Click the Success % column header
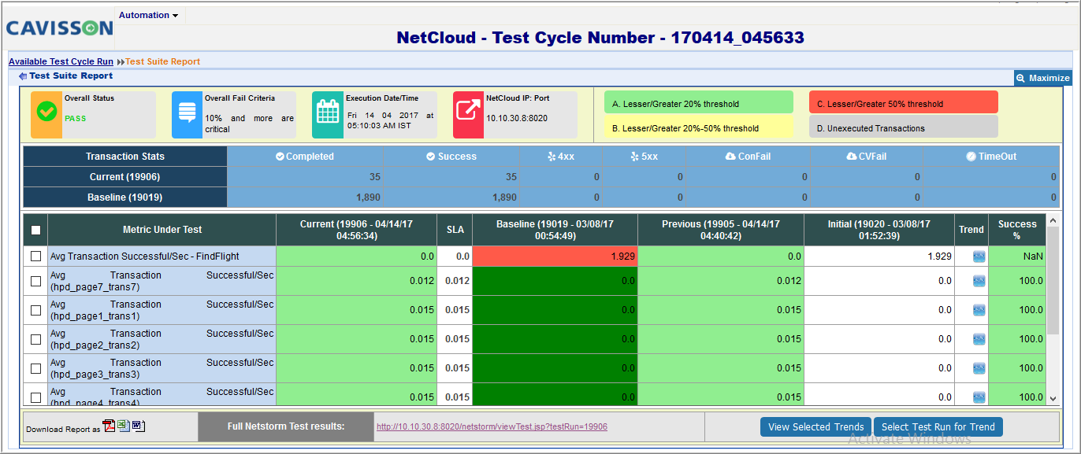 (1017, 230)
